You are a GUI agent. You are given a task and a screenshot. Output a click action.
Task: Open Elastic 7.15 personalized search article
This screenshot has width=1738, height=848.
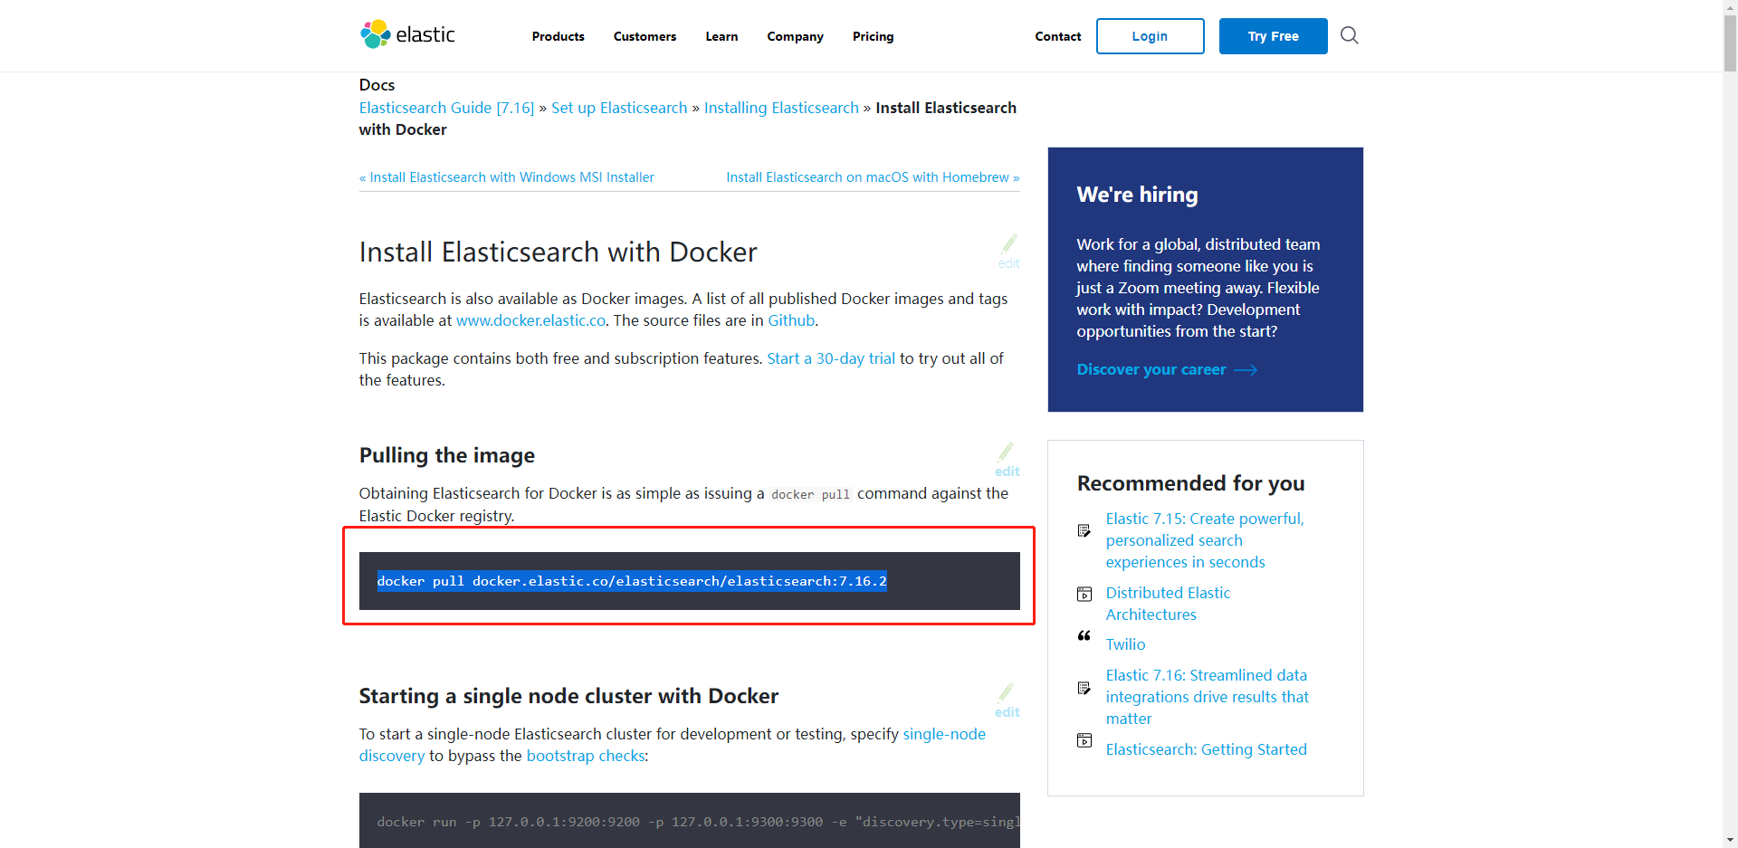[1204, 540]
